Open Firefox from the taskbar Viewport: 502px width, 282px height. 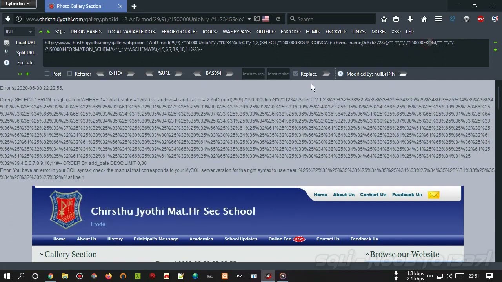coord(109,276)
